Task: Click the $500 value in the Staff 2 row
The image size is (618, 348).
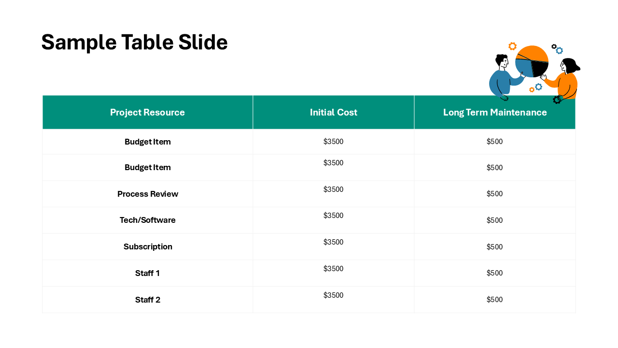Action: 495,299
